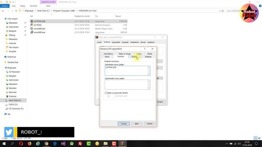
Task: Click the LLFTOOL internet shortcut icon
Action: click(x=32, y=25)
